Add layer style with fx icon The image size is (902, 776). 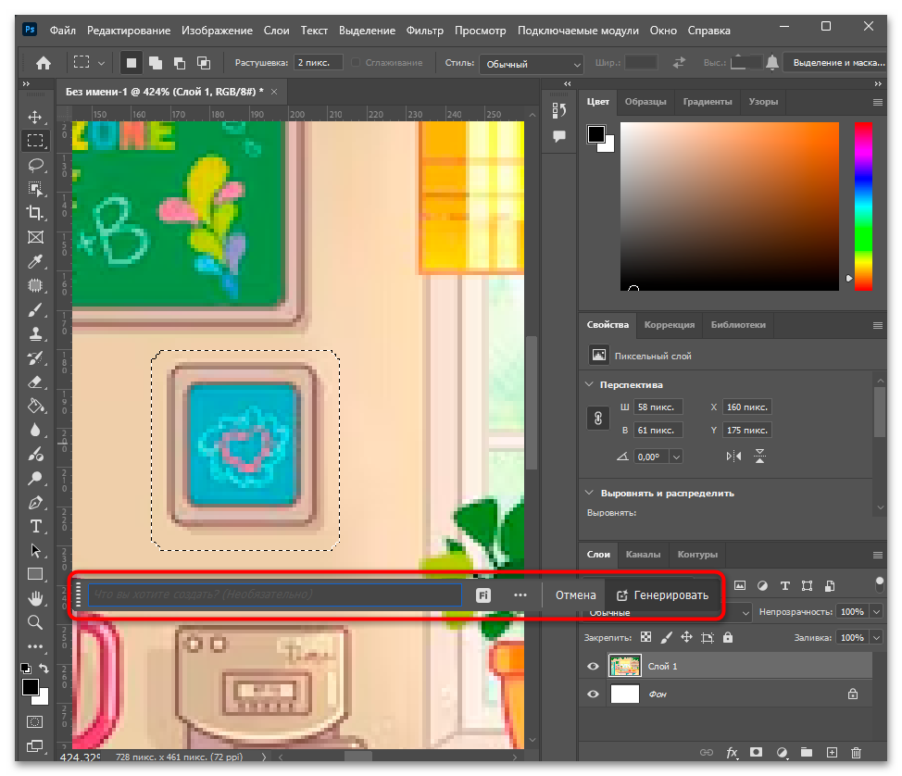[x=732, y=753]
